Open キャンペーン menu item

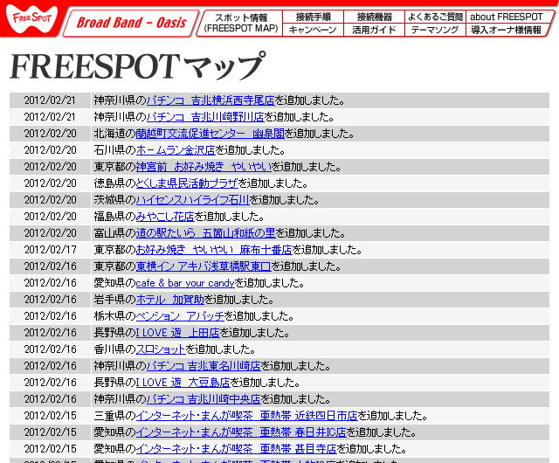click(313, 30)
